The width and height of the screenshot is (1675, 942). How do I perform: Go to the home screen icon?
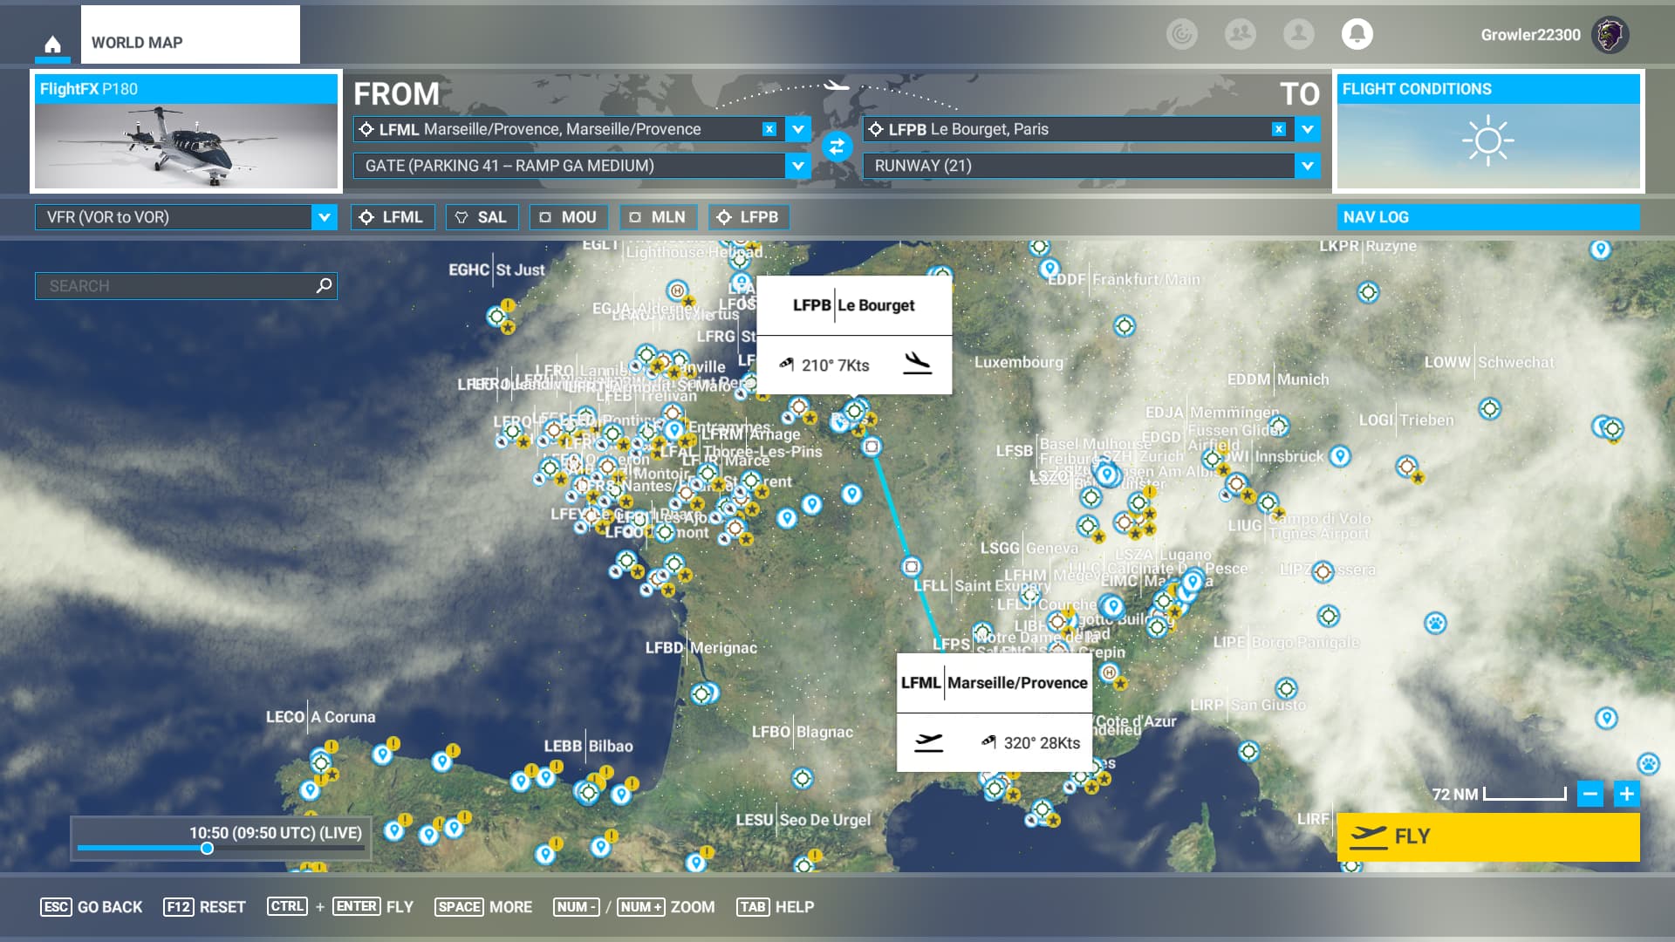tap(52, 44)
